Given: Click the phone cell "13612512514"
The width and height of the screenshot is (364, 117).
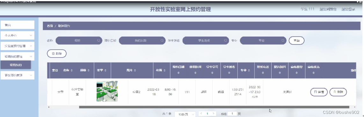Looking at the screenshot, I should pyautogui.click(x=238, y=92).
